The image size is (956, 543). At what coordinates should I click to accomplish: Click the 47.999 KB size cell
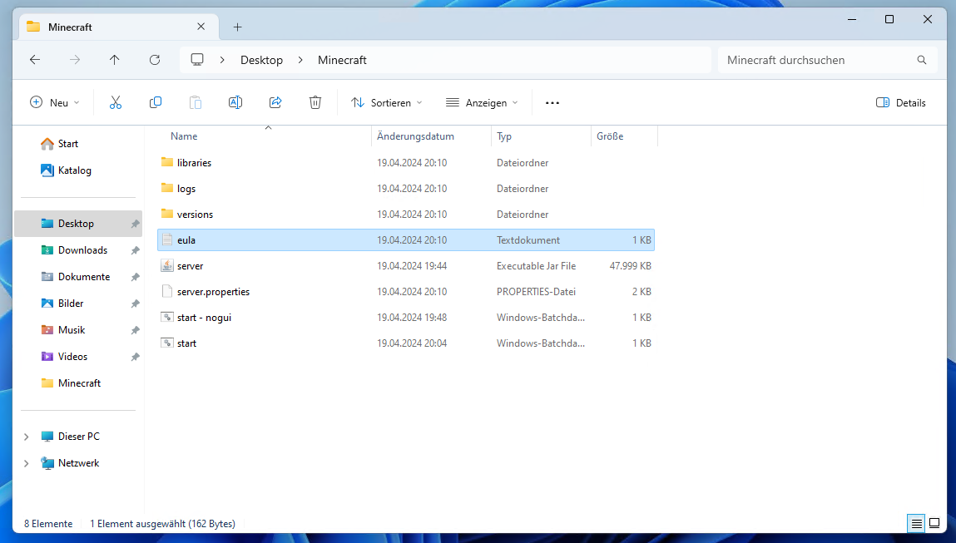(631, 266)
